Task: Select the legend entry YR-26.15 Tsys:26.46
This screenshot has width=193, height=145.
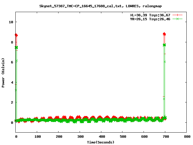Action: [x=150, y=19]
